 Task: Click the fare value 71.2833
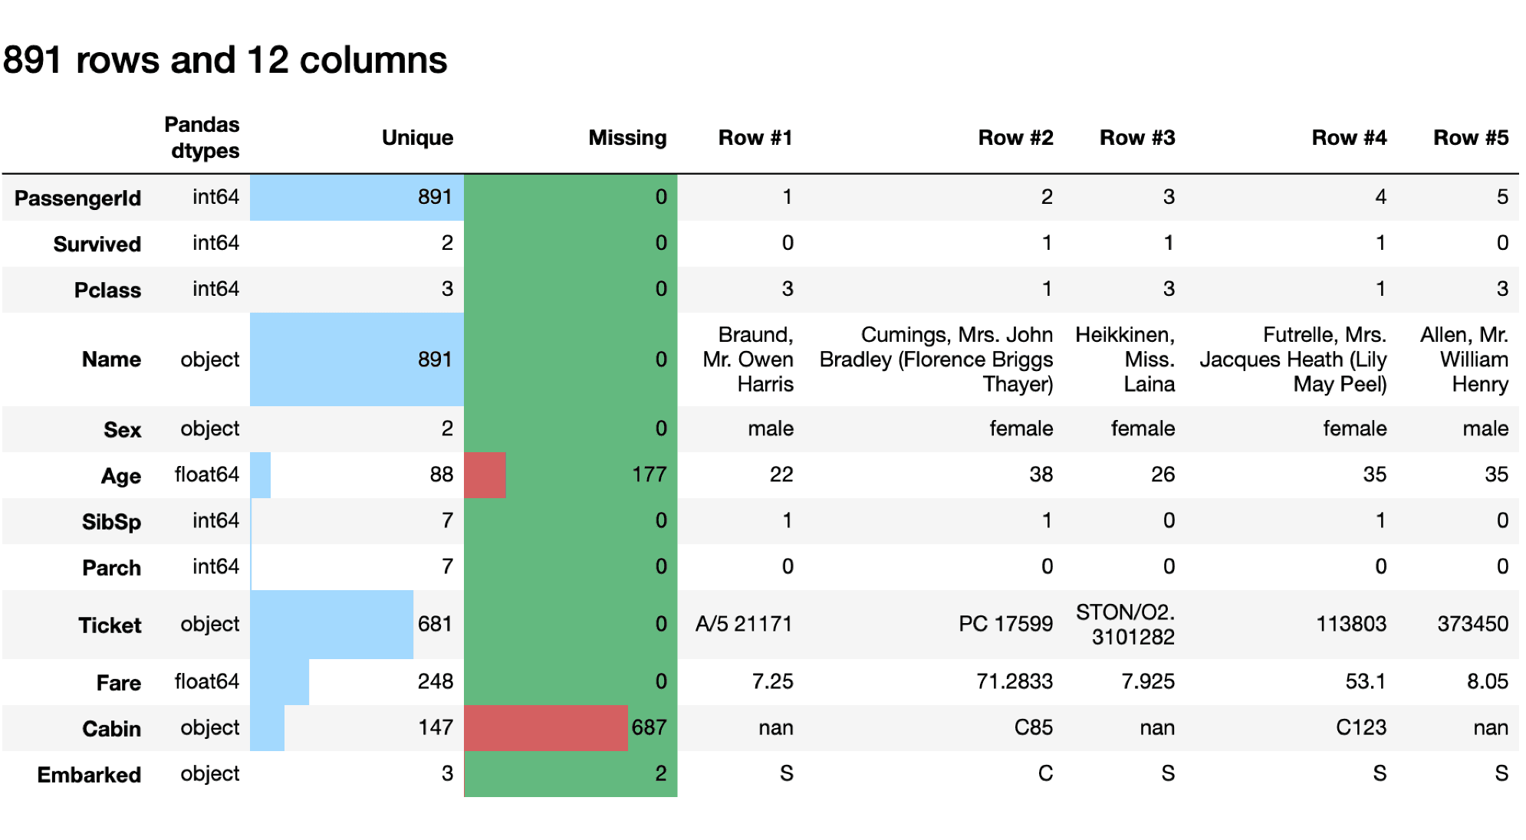click(1014, 681)
